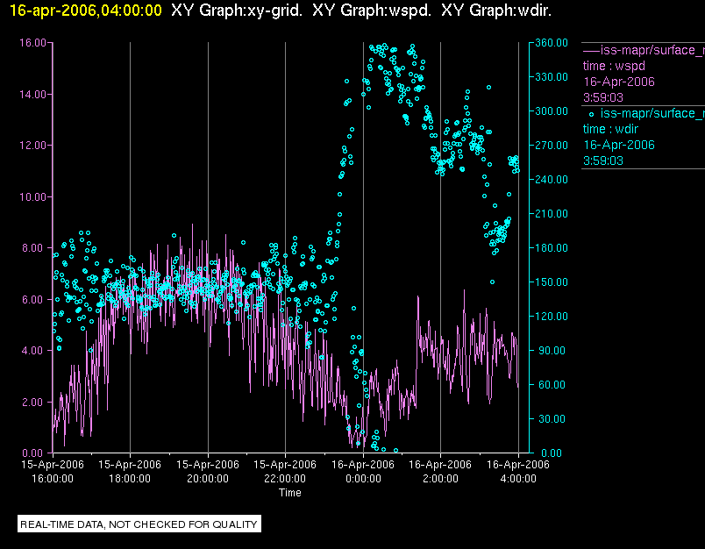The height and width of the screenshot is (549, 705).
Task: Click the 15-Apr-2006 22:00:00 time label
Action: [x=285, y=471]
